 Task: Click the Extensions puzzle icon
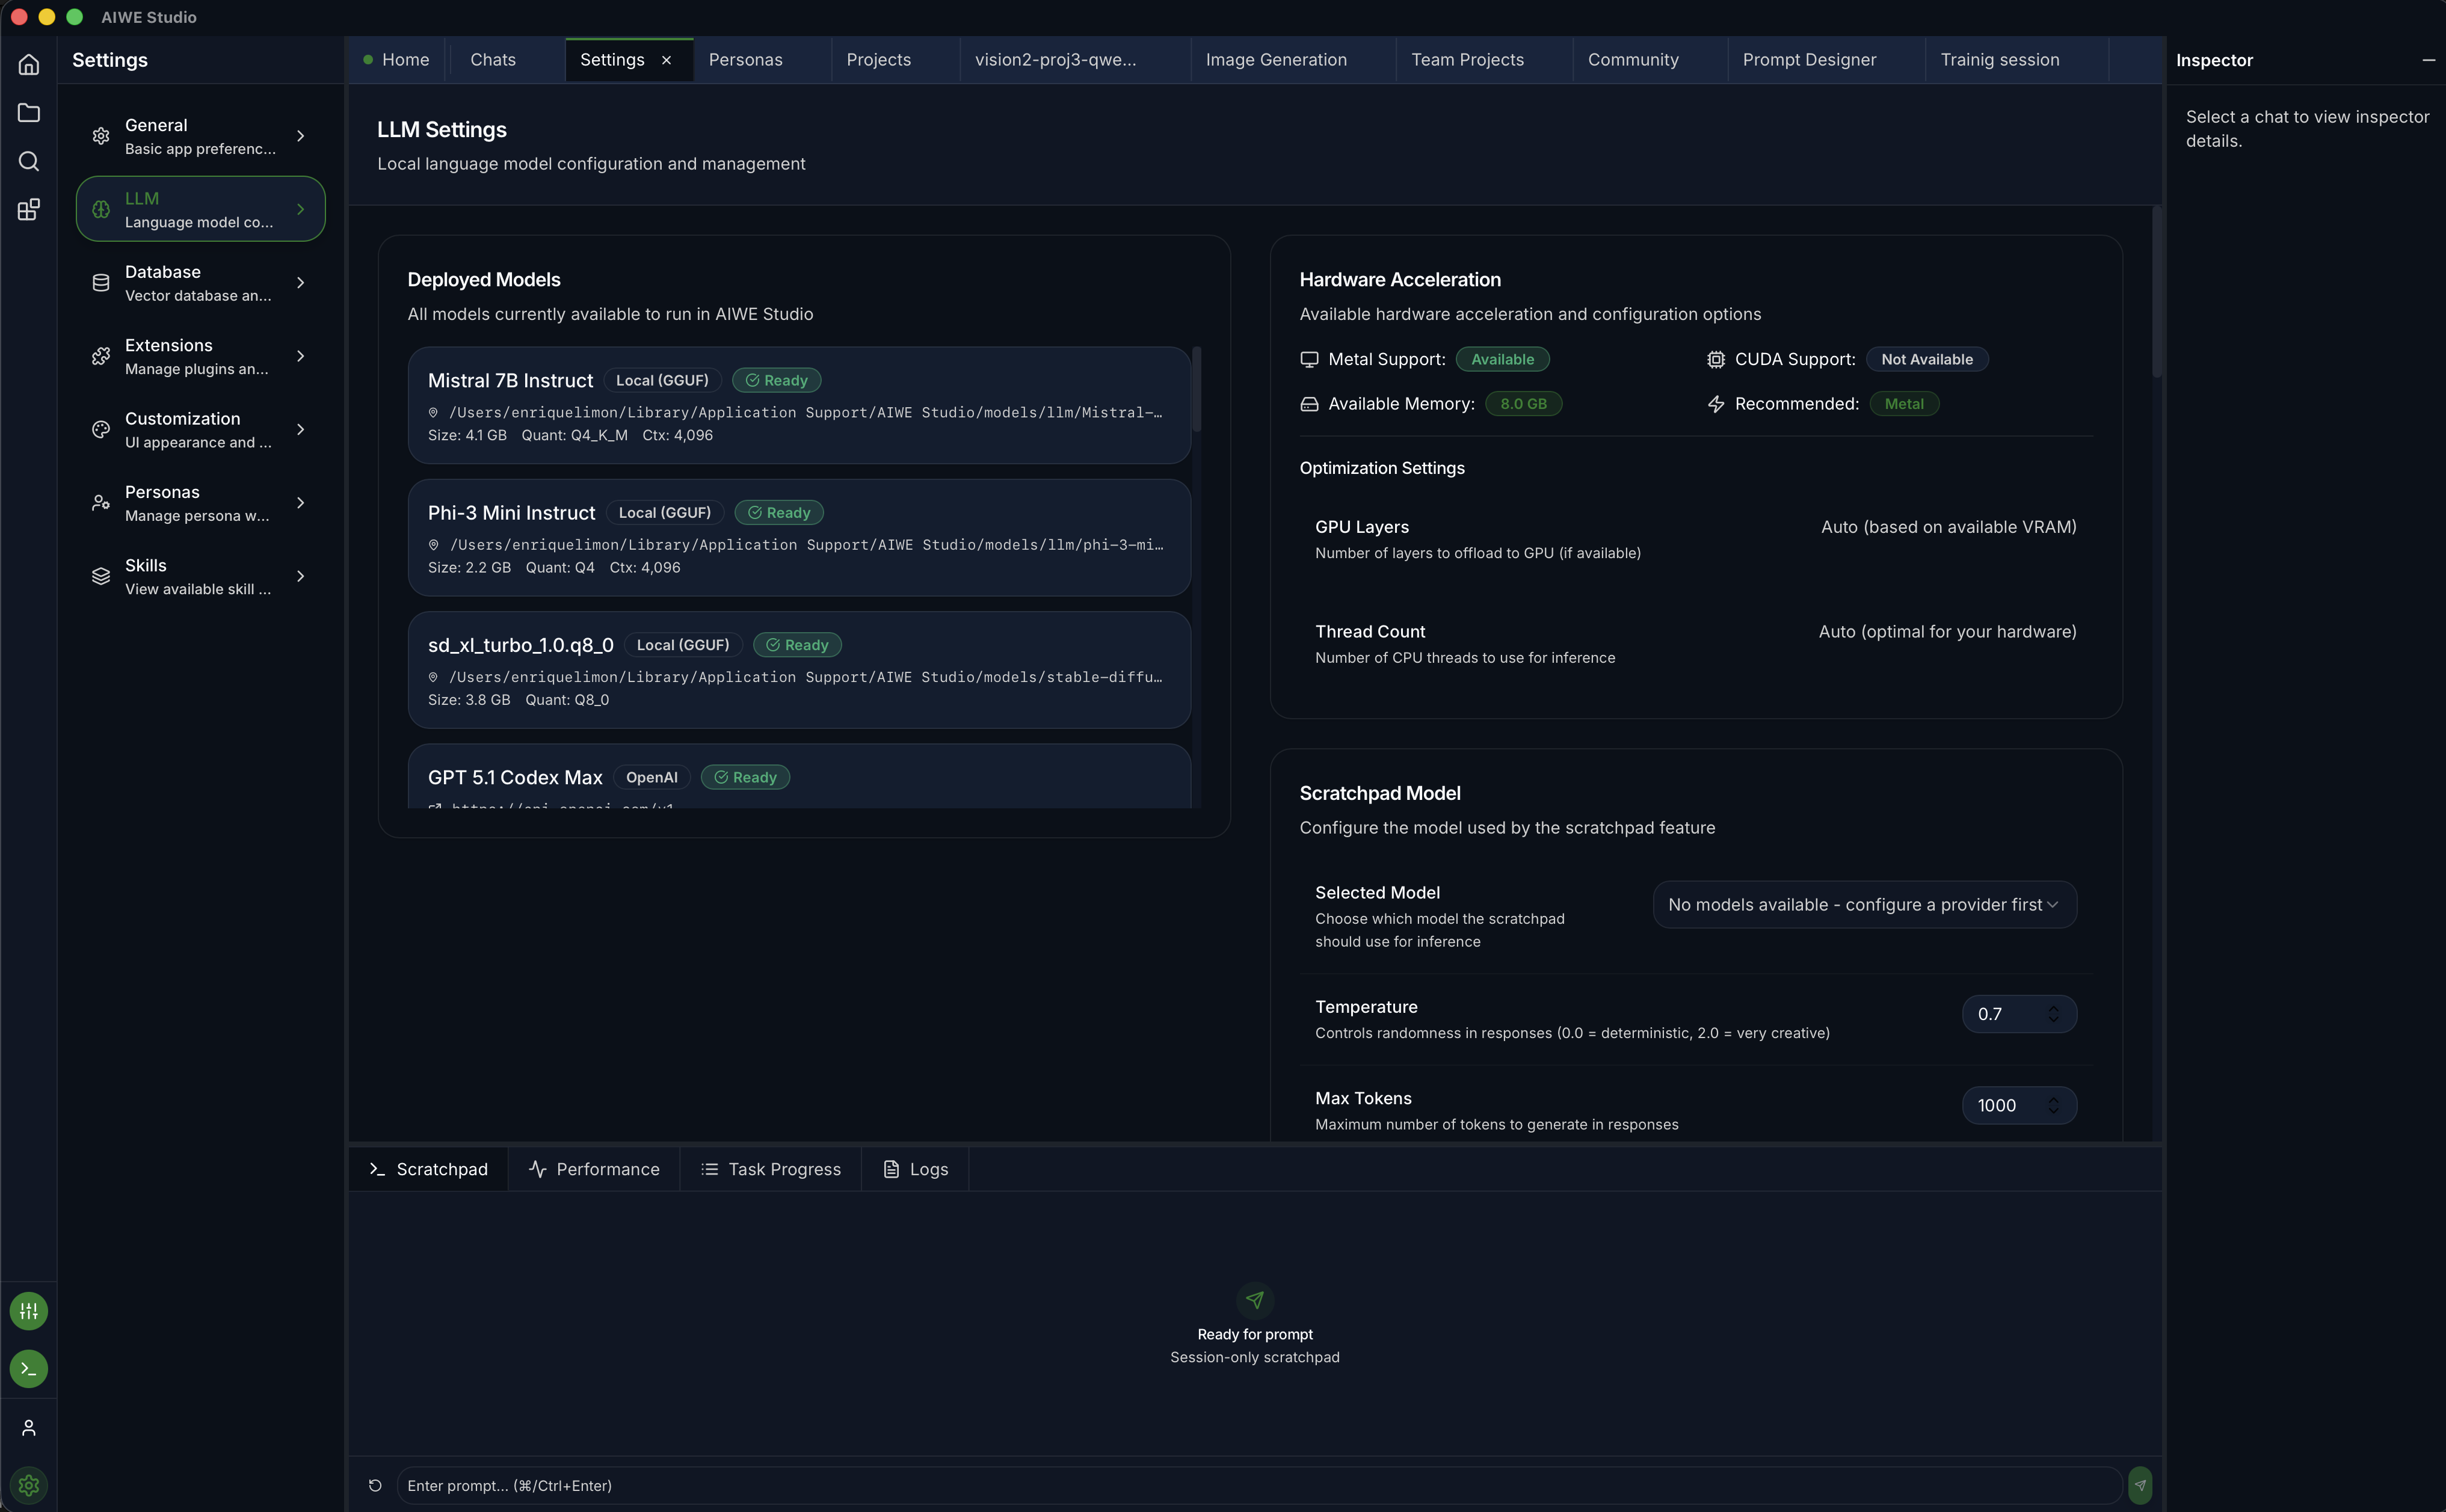(x=101, y=356)
